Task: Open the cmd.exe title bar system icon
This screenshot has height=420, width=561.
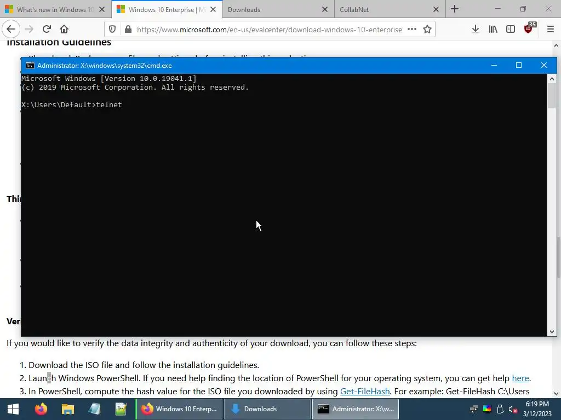Action: pyautogui.click(x=30, y=66)
